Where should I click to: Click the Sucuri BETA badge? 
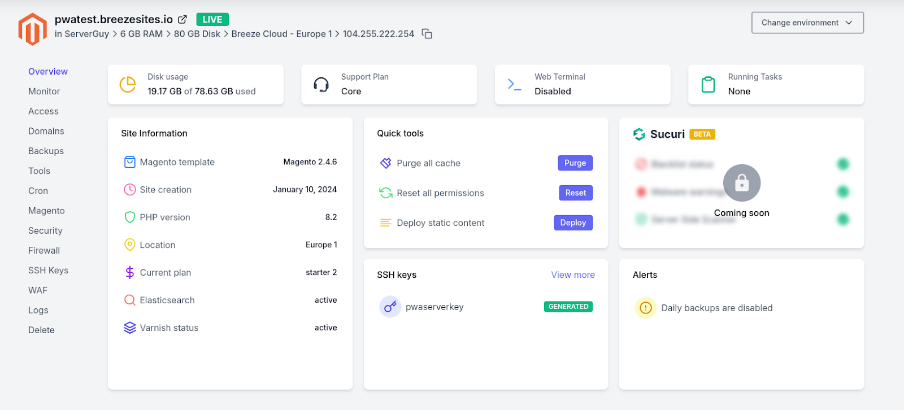coord(702,134)
